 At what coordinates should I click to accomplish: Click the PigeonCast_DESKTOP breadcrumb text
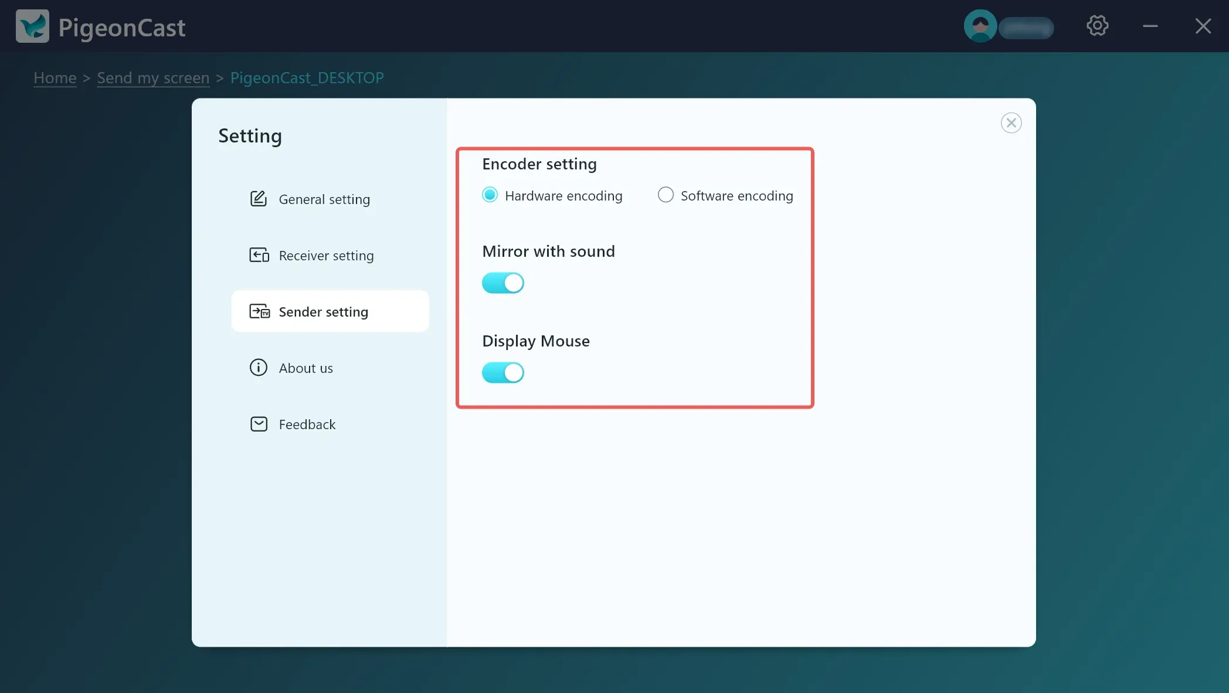307,78
